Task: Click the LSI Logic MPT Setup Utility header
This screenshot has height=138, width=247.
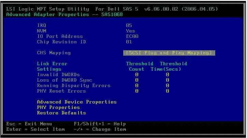Action: [x=47, y=9]
